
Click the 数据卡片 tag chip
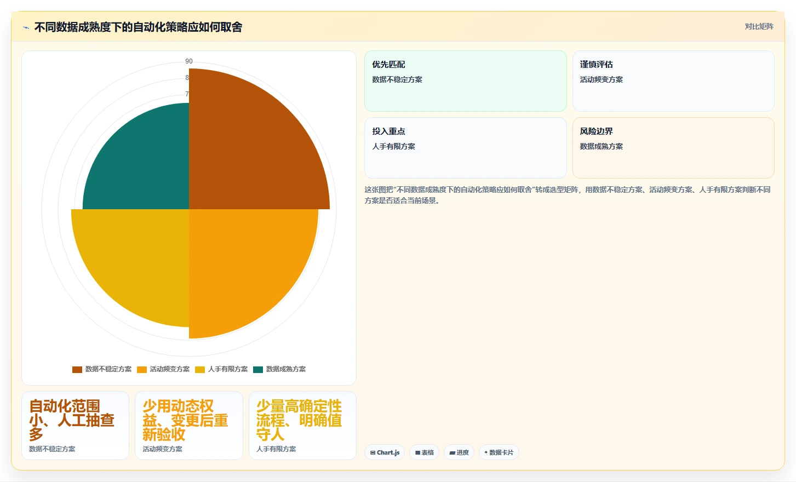point(499,452)
